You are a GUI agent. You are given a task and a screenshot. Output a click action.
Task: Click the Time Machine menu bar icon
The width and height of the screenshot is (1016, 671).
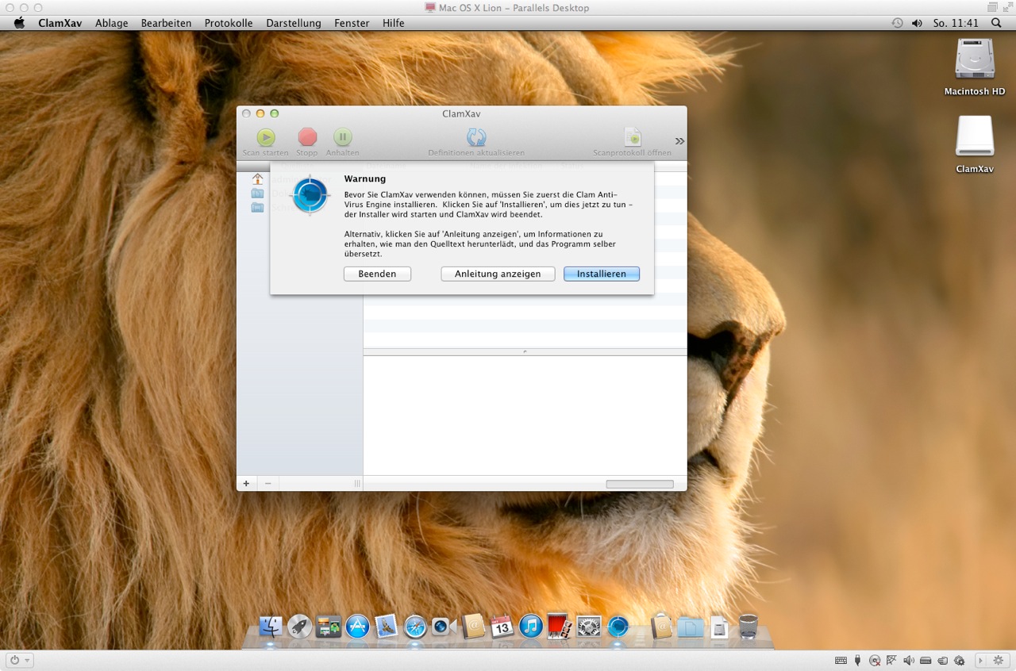pyautogui.click(x=897, y=23)
